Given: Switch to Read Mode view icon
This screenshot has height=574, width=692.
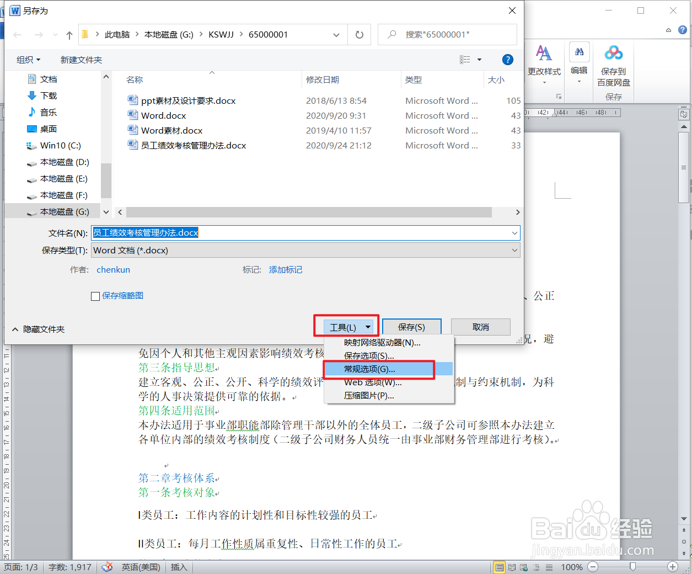Looking at the screenshot, I should click(x=511, y=567).
